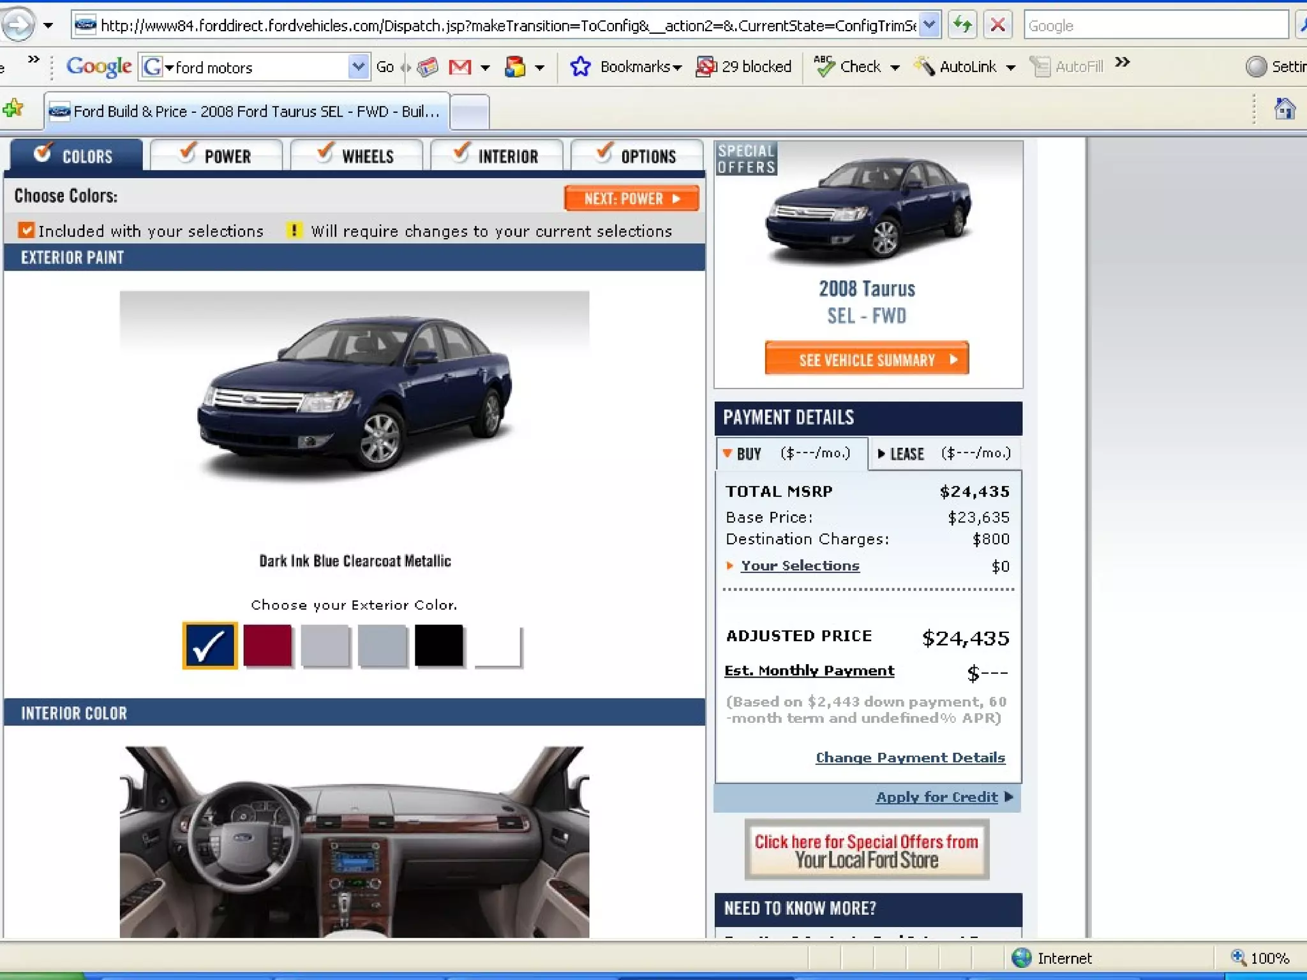
Task: Click the red Stop loading icon
Action: click(x=997, y=26)
